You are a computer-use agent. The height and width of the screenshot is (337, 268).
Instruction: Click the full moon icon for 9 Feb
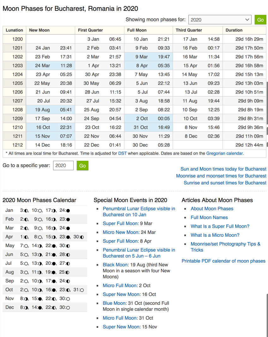40,219
